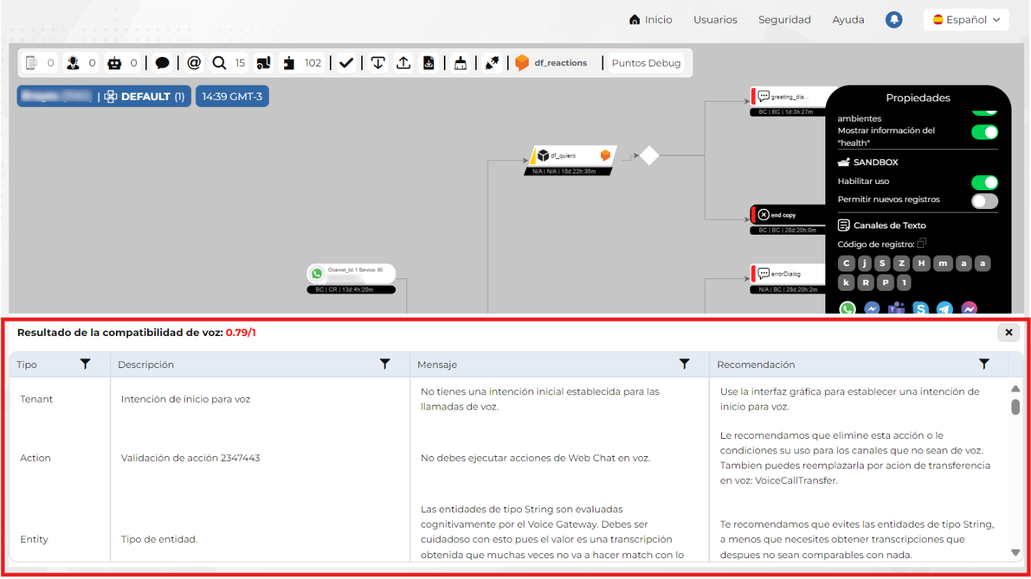The image size is (1031, 579).
Task: Enable Permitir nuevos registros switch
Action: coord(984,201)
